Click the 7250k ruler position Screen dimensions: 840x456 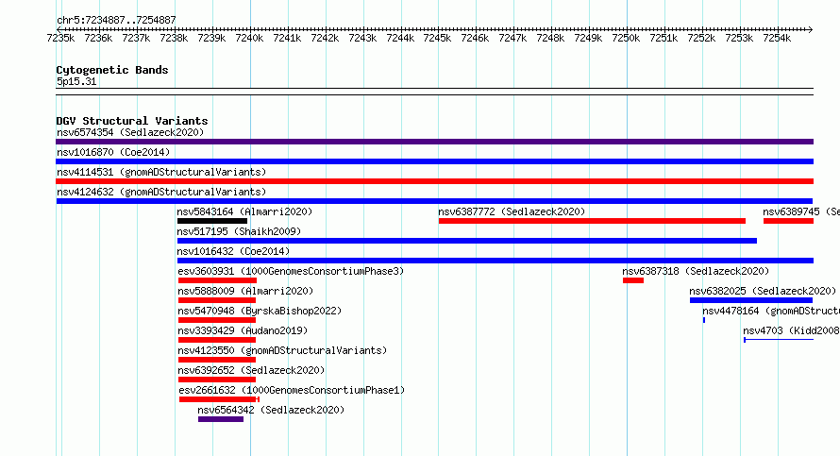tap(626, 38)
